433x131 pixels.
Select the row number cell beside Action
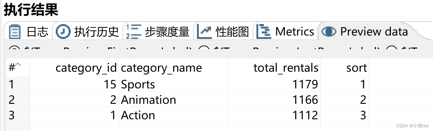pos(18,115)
